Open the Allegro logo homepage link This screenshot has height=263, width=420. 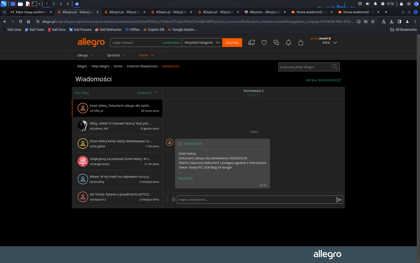tap(91, 43)
